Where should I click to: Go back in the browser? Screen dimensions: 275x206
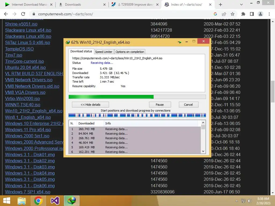point(6,14)
